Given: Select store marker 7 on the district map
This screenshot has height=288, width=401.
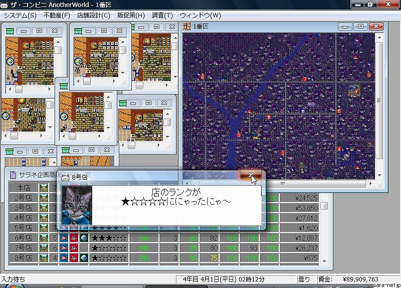Looking at the screenshot, I should pos(304,79).
